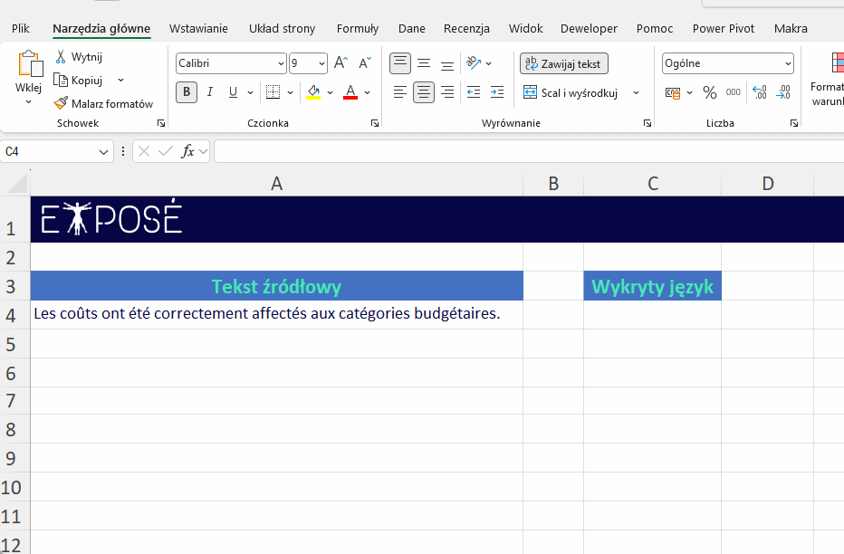Click the Wytnij (cut) scissors icon

[x=62, y=57]
